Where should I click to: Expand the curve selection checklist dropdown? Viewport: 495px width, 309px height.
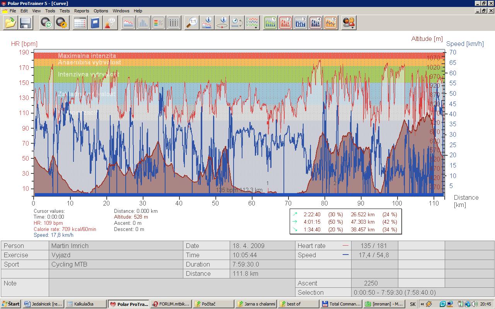pos(253,23)
